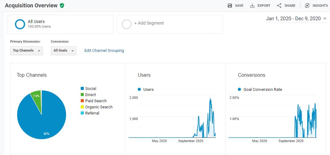The image size is (330, 155).
Task: Click the Social blue legend swatch
Action: (82, 89)
